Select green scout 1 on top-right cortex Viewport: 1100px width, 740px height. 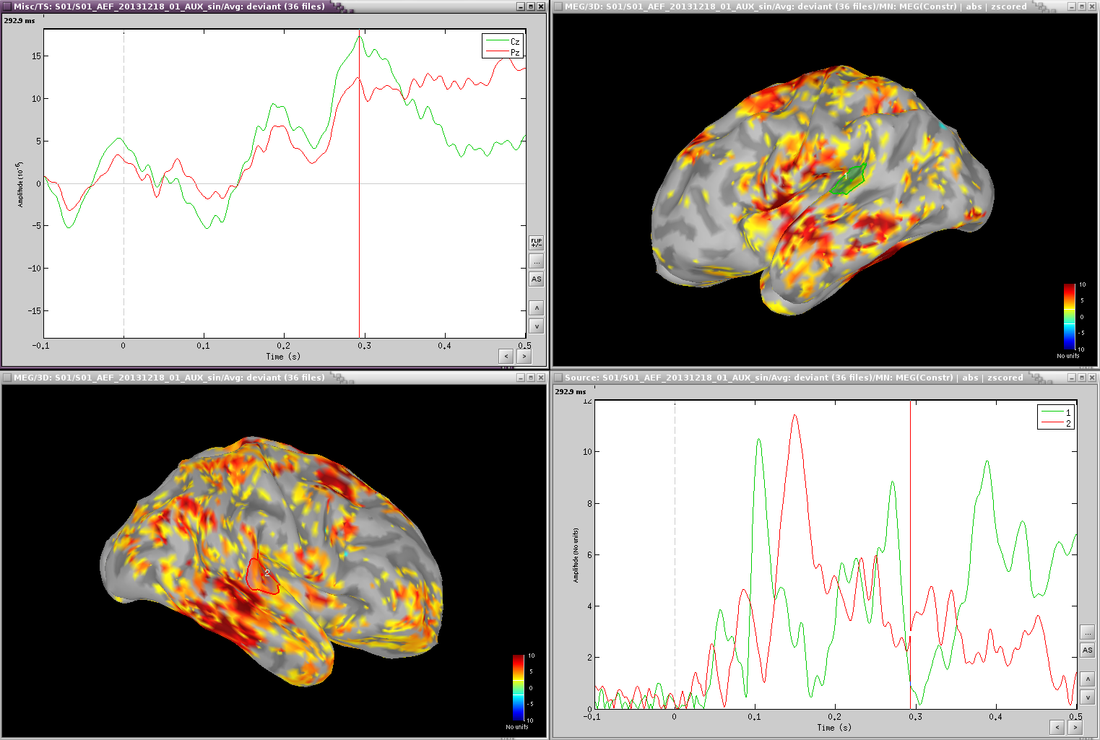click(x=848, y=179)
